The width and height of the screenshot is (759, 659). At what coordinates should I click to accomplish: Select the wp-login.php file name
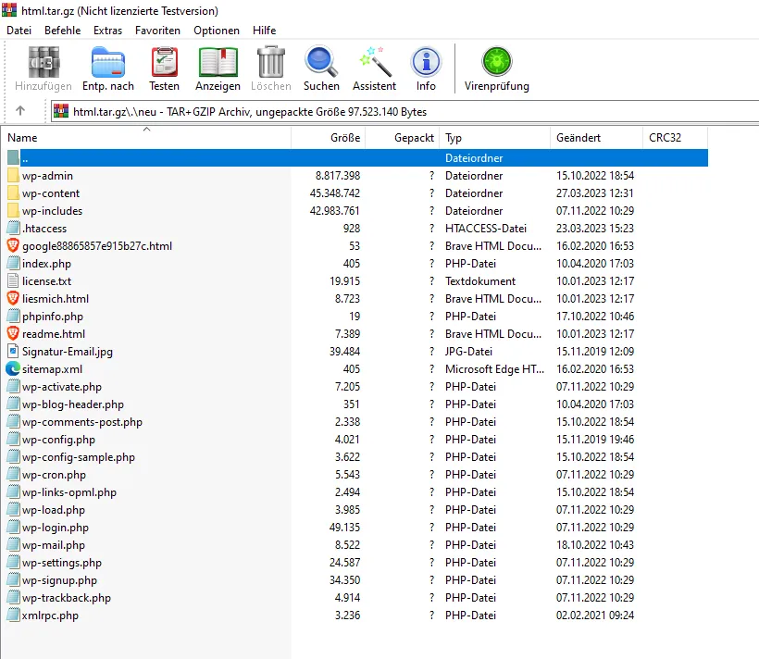tap(56, 528)
